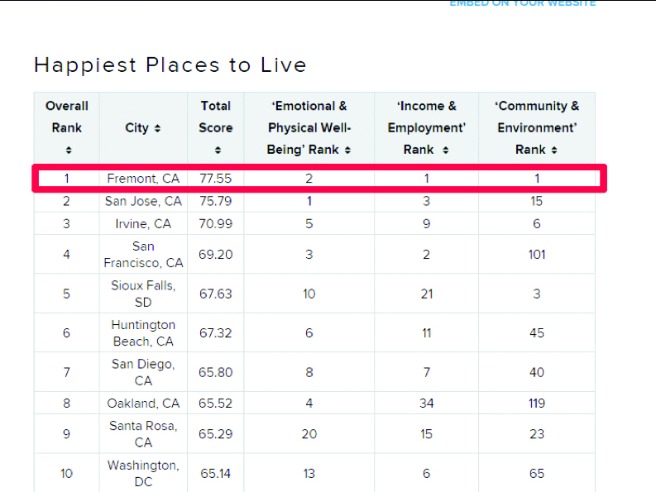
Task: Sort table by City arrows
Action: coord(157,128)
